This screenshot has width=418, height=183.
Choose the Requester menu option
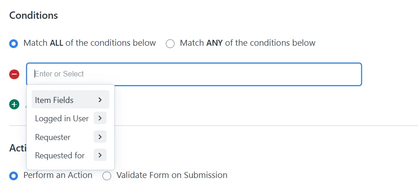pos(52,137)
